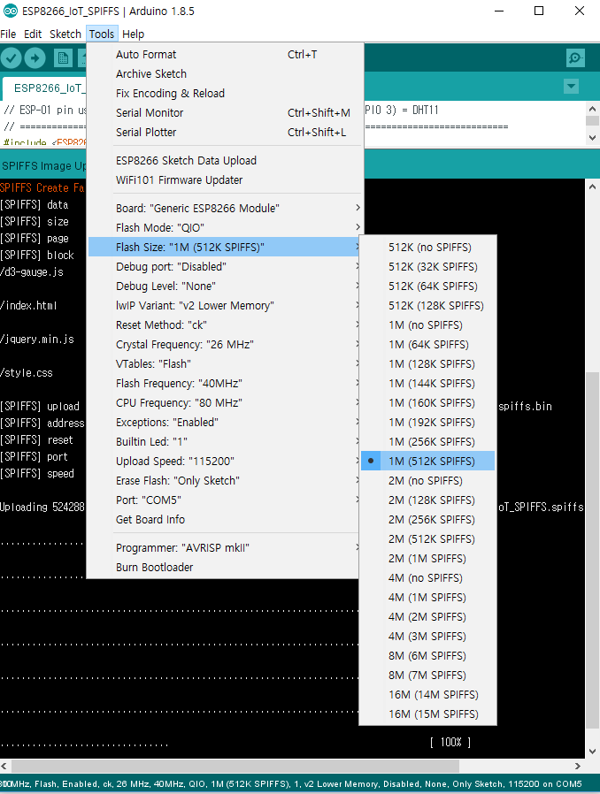Click the console horizontal scrollbar thumb
Viewport: 600px width, 794px height.
235,766
